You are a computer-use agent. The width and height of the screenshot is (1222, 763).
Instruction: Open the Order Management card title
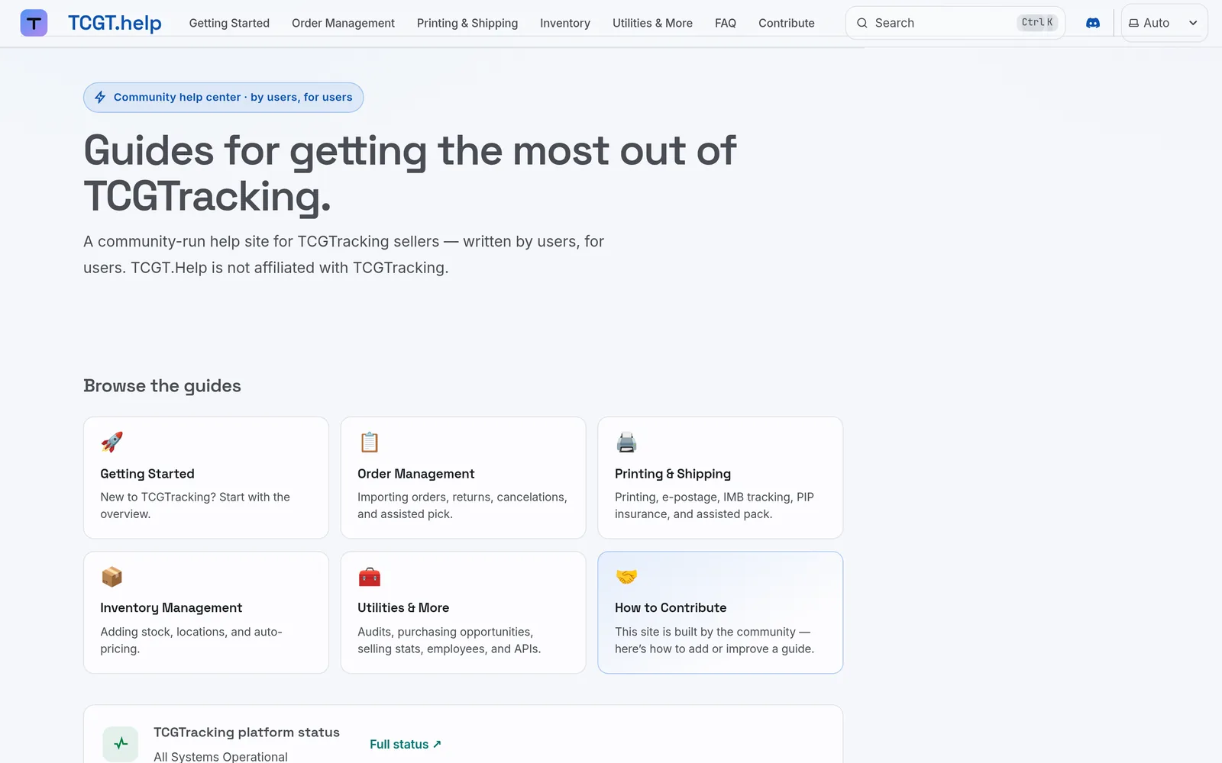416,474
